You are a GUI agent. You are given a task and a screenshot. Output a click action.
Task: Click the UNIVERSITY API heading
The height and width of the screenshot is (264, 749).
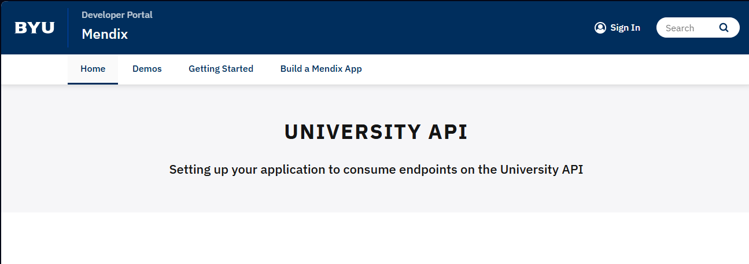click(376, 133)
